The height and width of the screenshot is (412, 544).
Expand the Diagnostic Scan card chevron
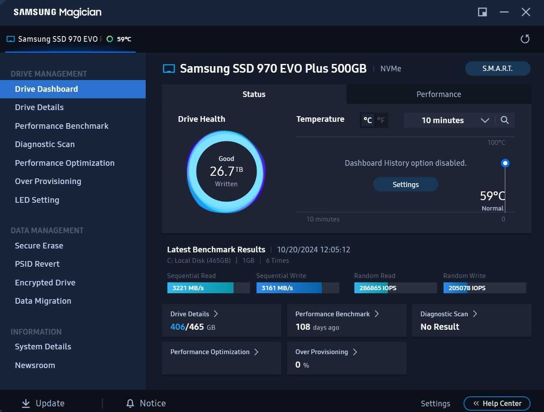coord(475,314)
